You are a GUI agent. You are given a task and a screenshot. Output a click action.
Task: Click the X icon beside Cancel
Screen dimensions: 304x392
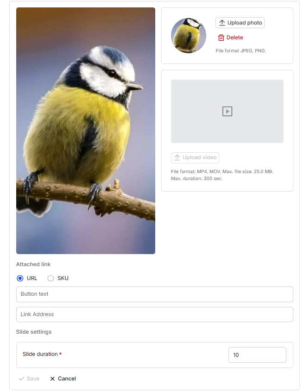52,379
